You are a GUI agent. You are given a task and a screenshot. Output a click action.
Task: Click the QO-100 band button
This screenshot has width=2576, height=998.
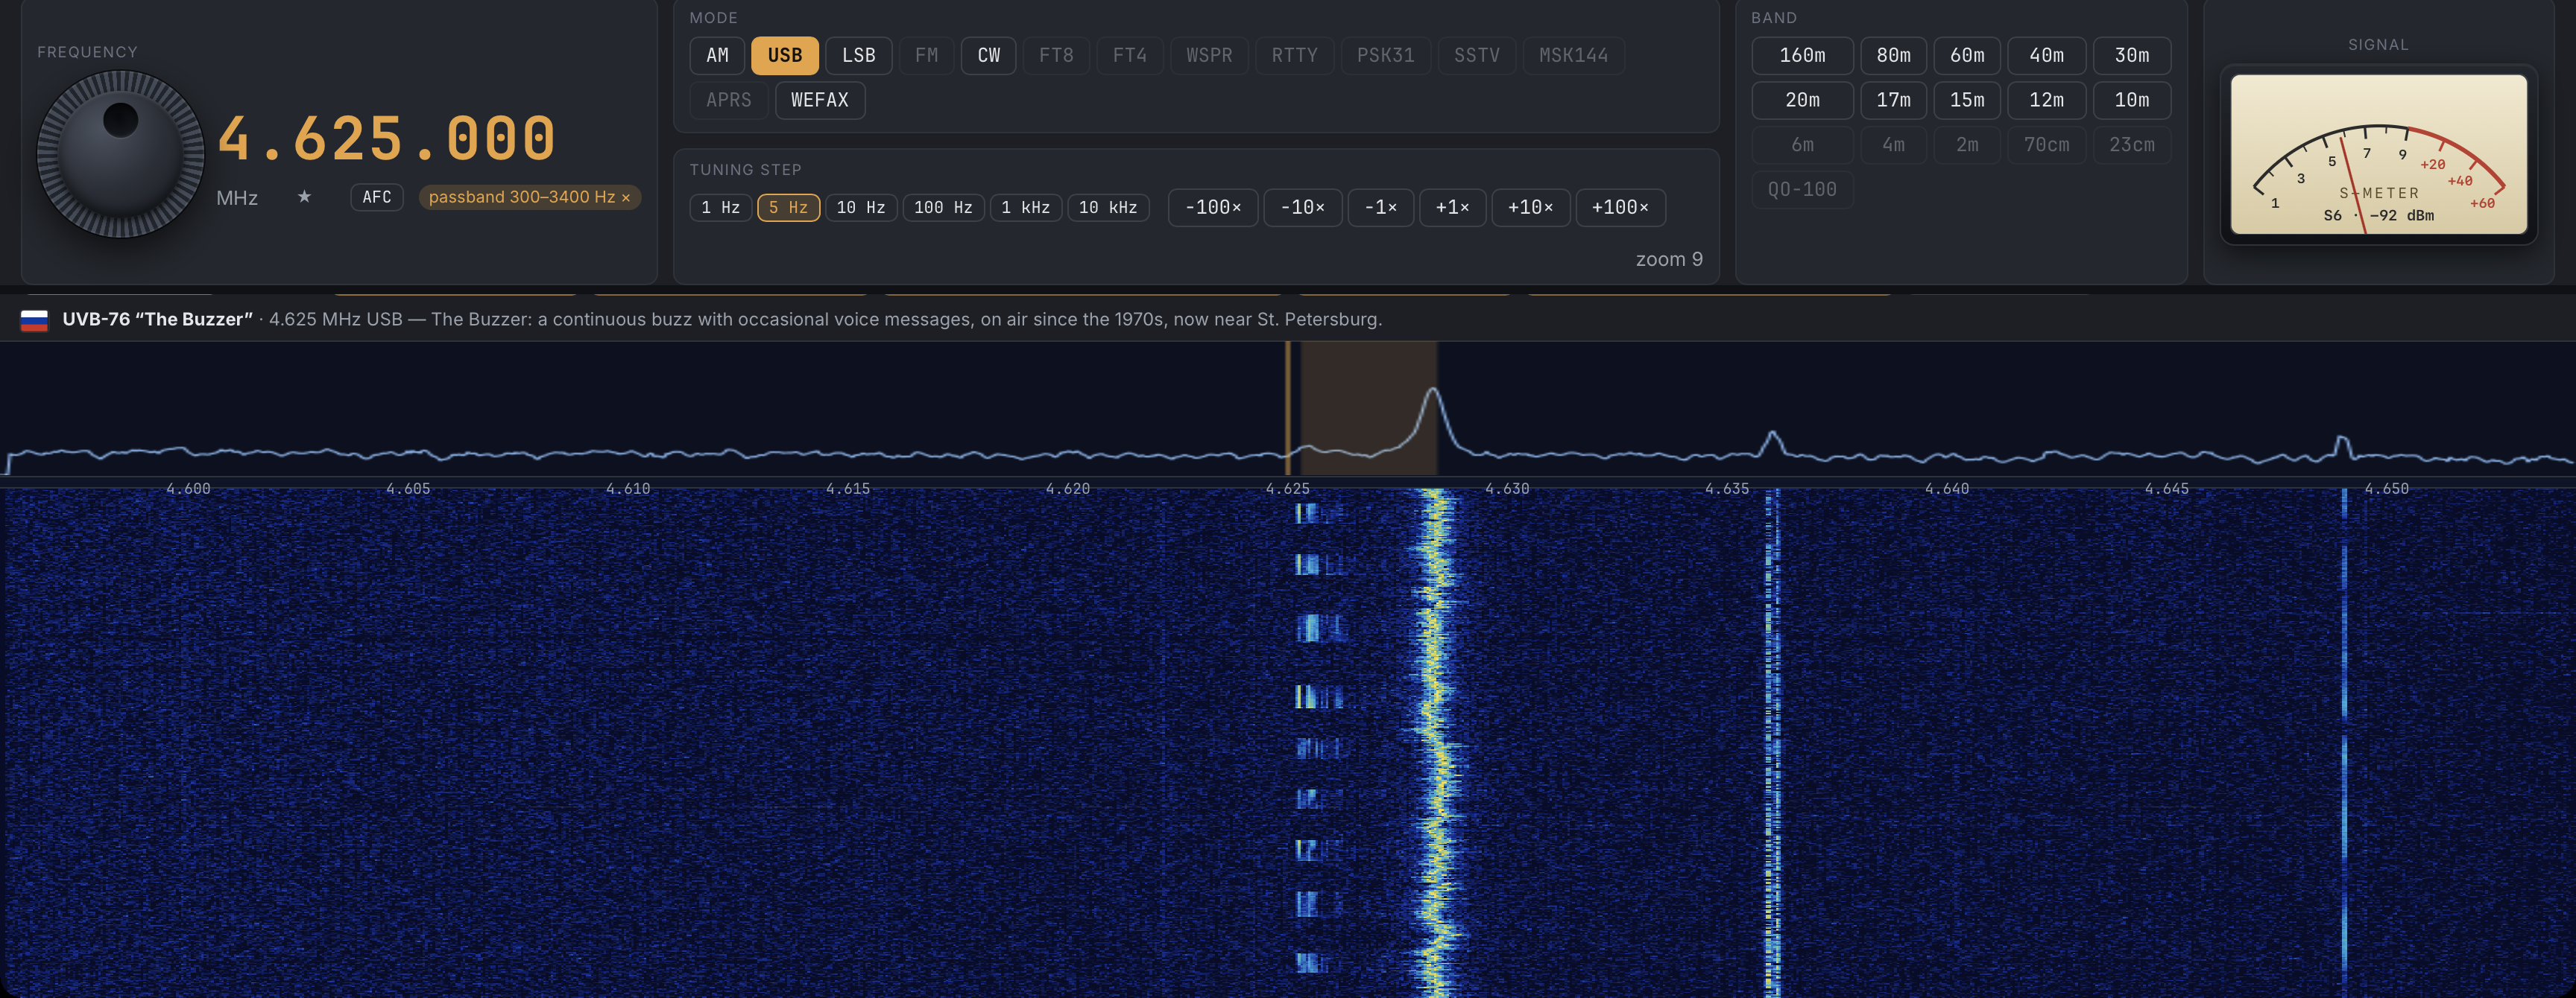click(1802, 189)
